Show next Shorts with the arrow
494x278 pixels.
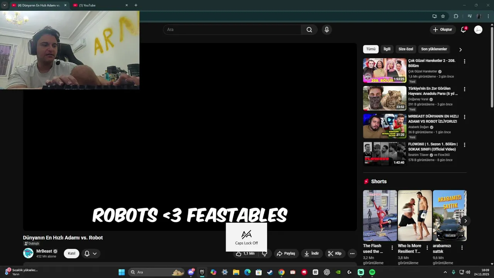click(x=465, y=221)
